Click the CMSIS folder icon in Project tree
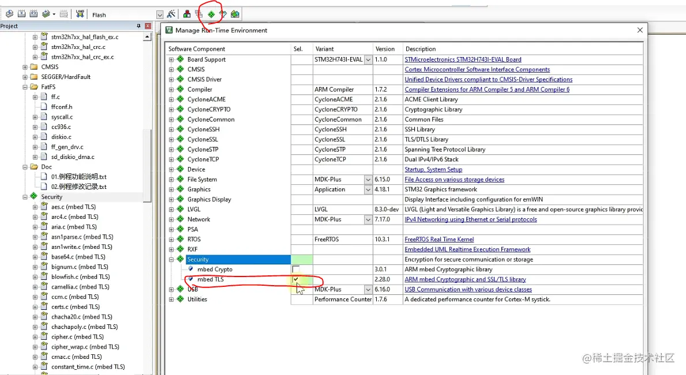The width and height of the screenshot is (686, 375). coord(34,67)
